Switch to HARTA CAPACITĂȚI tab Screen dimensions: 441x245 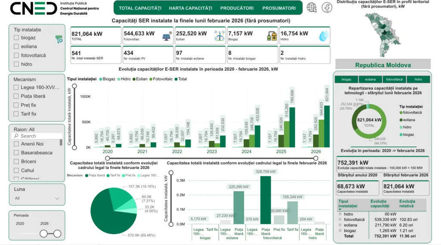[x=190, y=8]
